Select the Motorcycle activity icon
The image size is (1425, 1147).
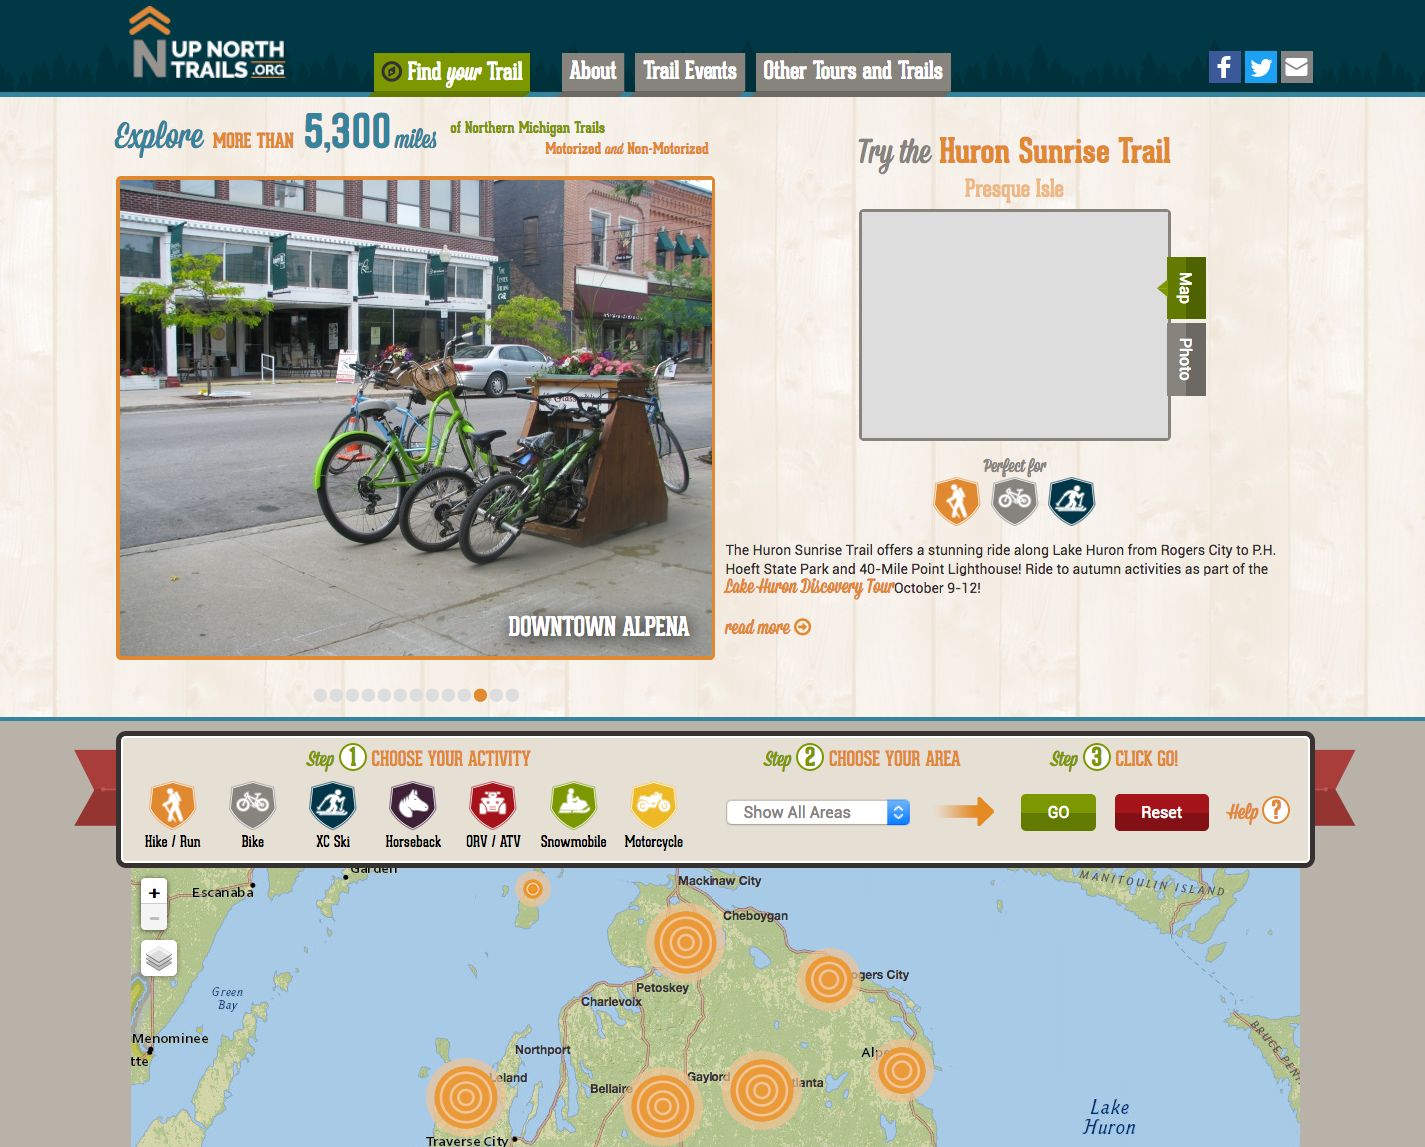(x=653, y=805)
